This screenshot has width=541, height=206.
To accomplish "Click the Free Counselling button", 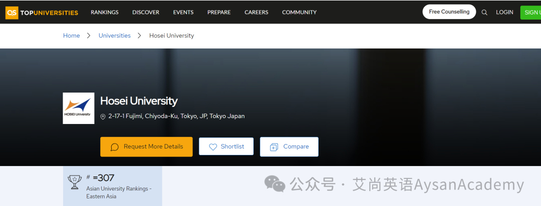I will tap(449, 11).
